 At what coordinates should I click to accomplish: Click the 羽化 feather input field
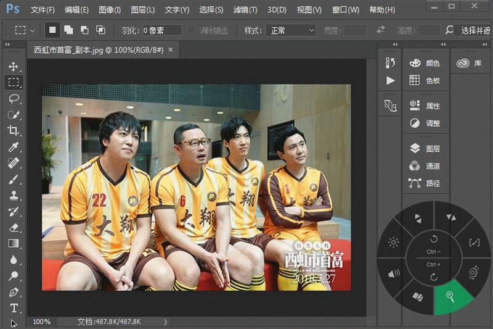point(162,30)
